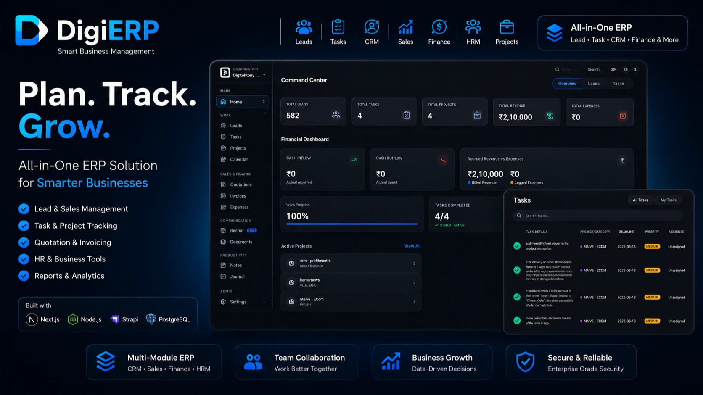Viewport: 703px width, 395px height.
Task: Click the Invoices icon in the sidebar
Action: pos(223,196)
